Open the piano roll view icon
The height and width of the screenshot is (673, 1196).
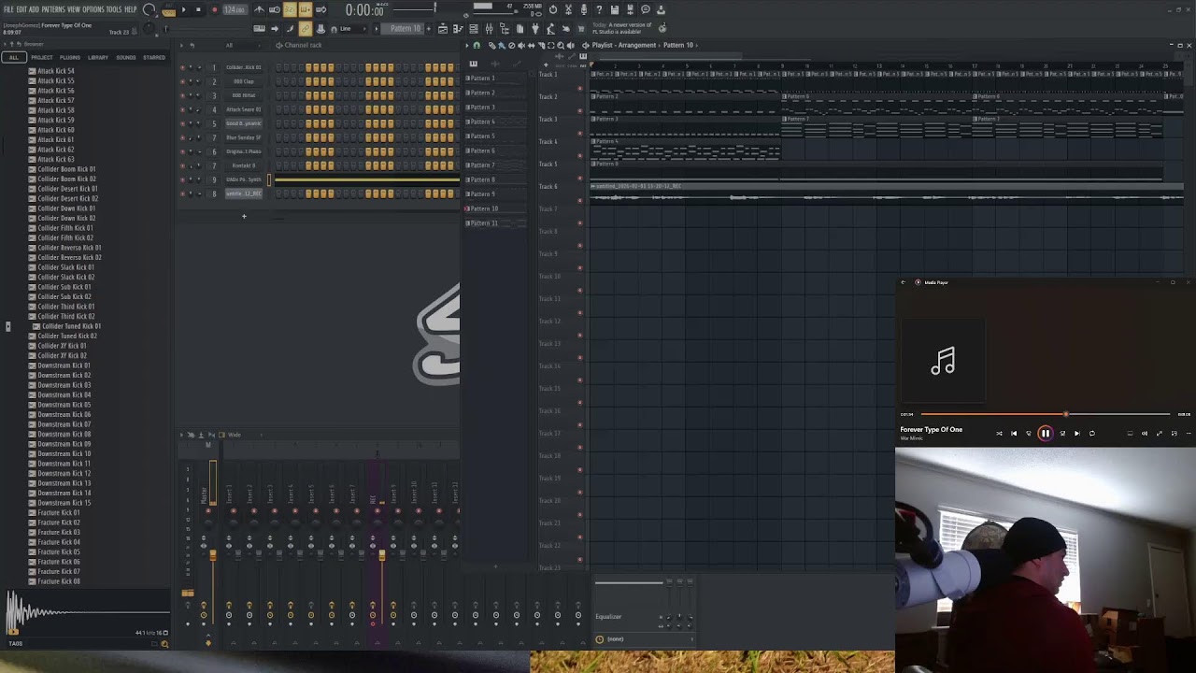click(x=458, y=28)
